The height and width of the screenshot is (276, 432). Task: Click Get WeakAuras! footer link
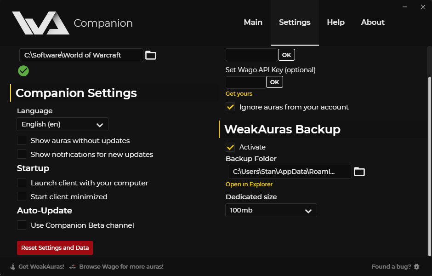pyautogui.click(x=41, y=267)
